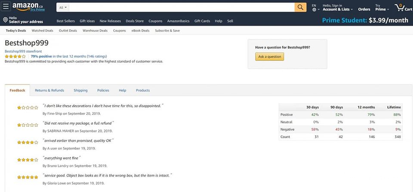Open the Shipping tab
This screenshot has width=413, height=192.
pyautogui.click(x=80, y=90)
